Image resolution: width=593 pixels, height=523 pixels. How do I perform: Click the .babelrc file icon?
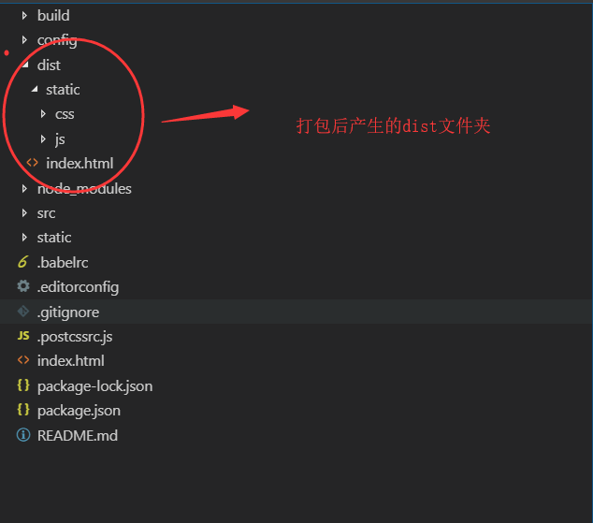click(23, 263)
